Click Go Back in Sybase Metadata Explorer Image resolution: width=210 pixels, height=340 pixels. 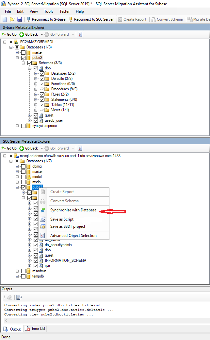click(29, 34)
